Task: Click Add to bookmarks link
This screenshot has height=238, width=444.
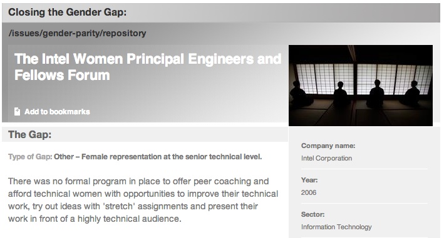Action: coord(57,112)
